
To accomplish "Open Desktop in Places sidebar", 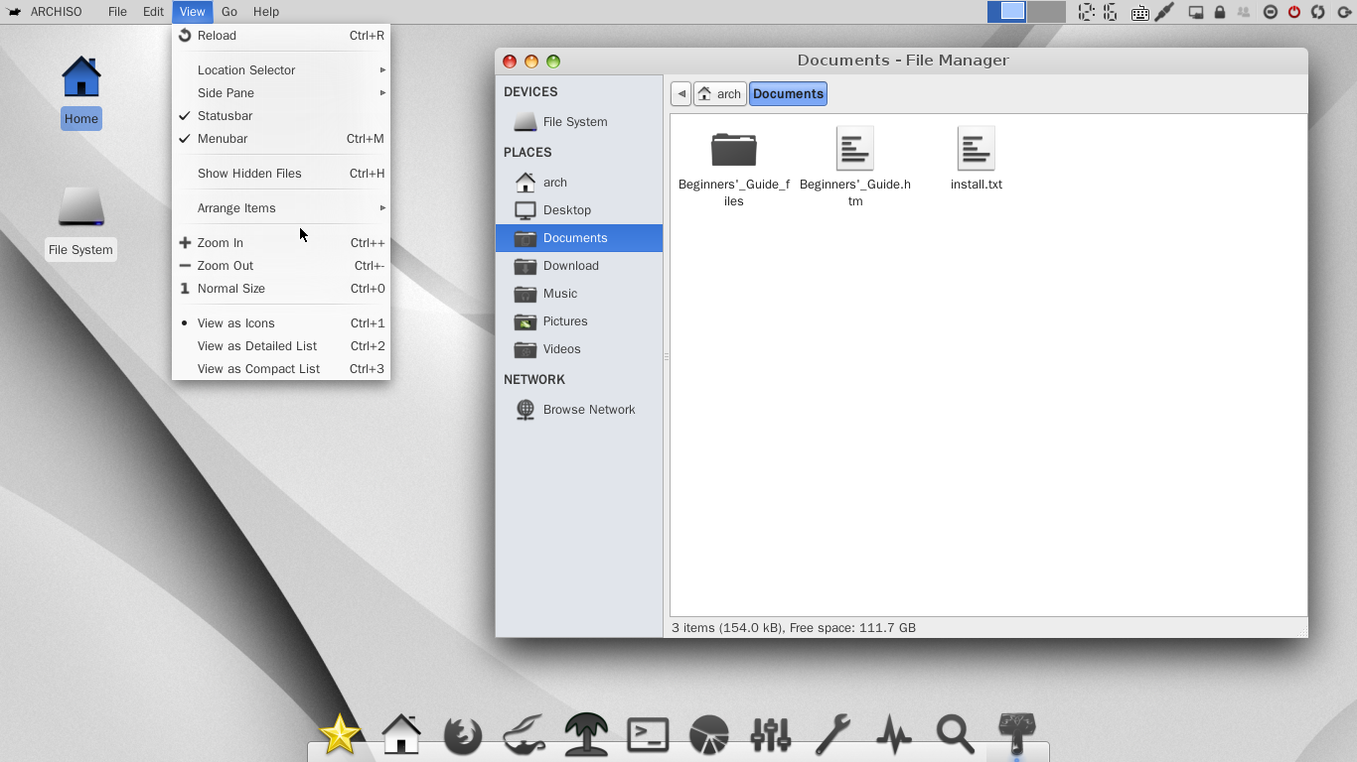I will [579, 210].
